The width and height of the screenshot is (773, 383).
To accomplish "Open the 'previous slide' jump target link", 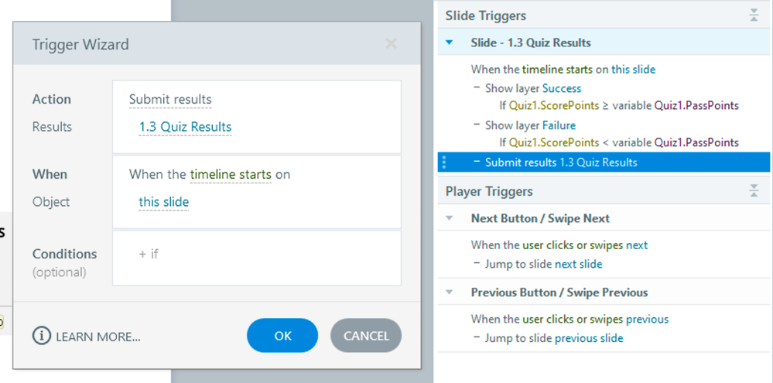I will [x=588, y=338].
